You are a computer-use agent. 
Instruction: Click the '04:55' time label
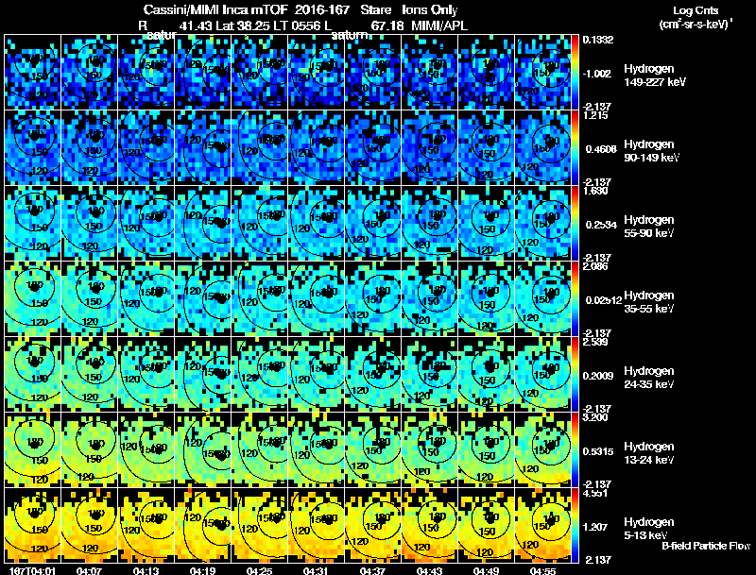click(x=542, y=570)
